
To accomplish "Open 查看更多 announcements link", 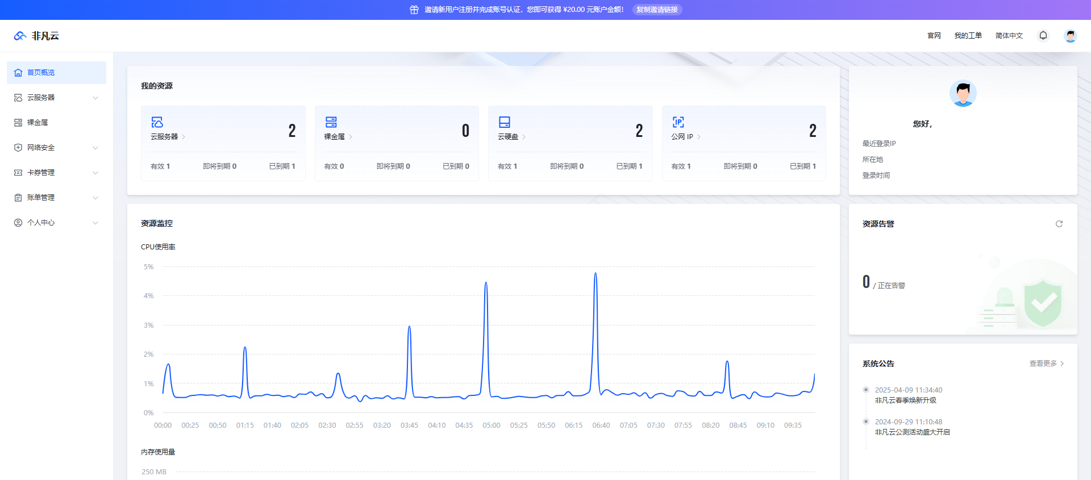I will click(1047, 364).
